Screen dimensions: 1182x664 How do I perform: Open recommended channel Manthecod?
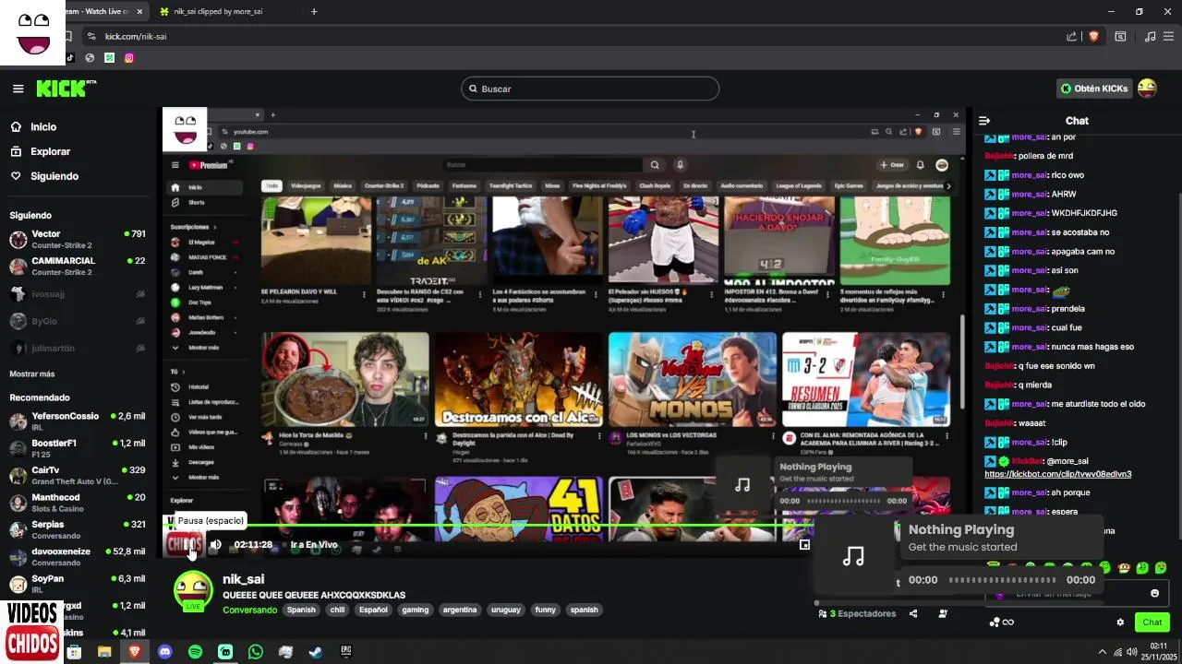[78, 503]
